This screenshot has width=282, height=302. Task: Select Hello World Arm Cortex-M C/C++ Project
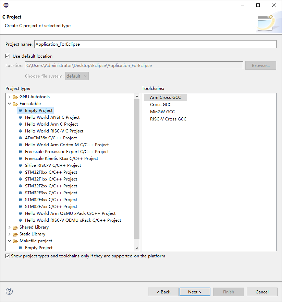point(67,145)
